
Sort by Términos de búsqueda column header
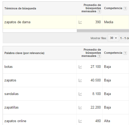pos(20,8)
